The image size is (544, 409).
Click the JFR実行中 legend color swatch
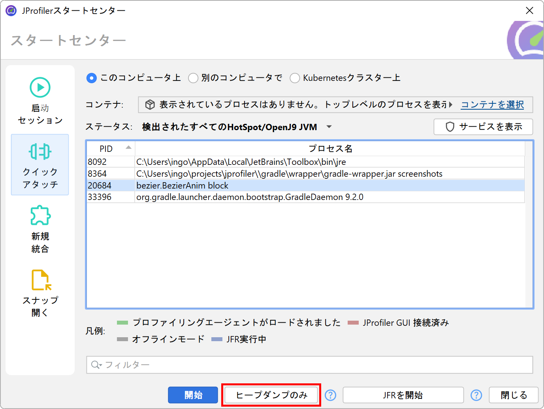(x=217, y=339)
